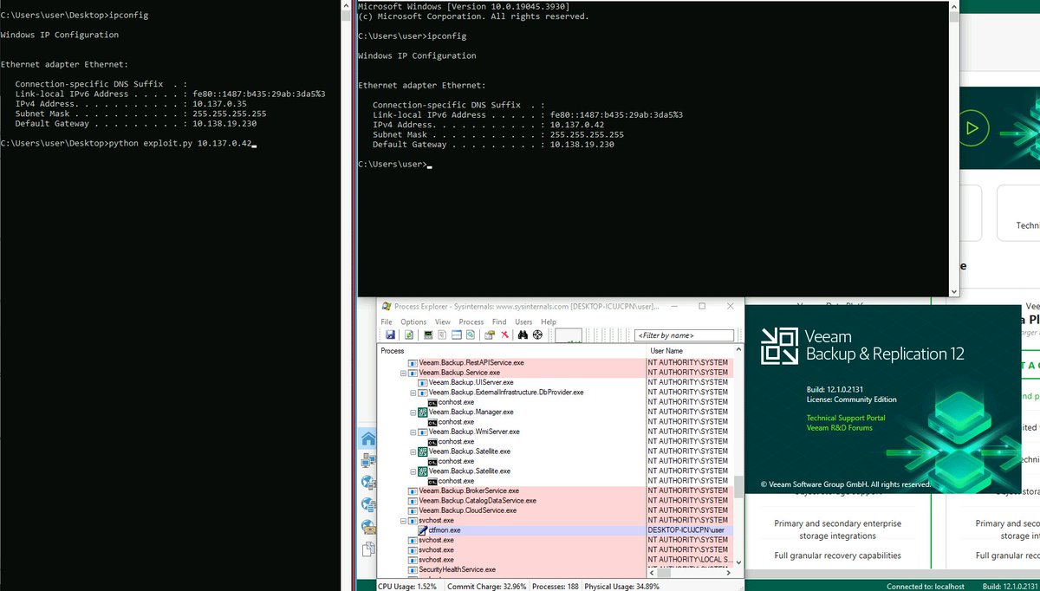Open the Home view icon in Veeam sidebar
This screenshot has width=1040, height=591.
(x=368, y=438)
